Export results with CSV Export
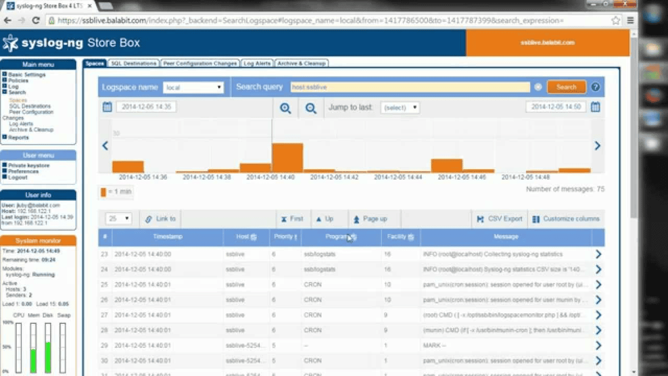Viewport: 668px width, 376px height. pos(499,219)
